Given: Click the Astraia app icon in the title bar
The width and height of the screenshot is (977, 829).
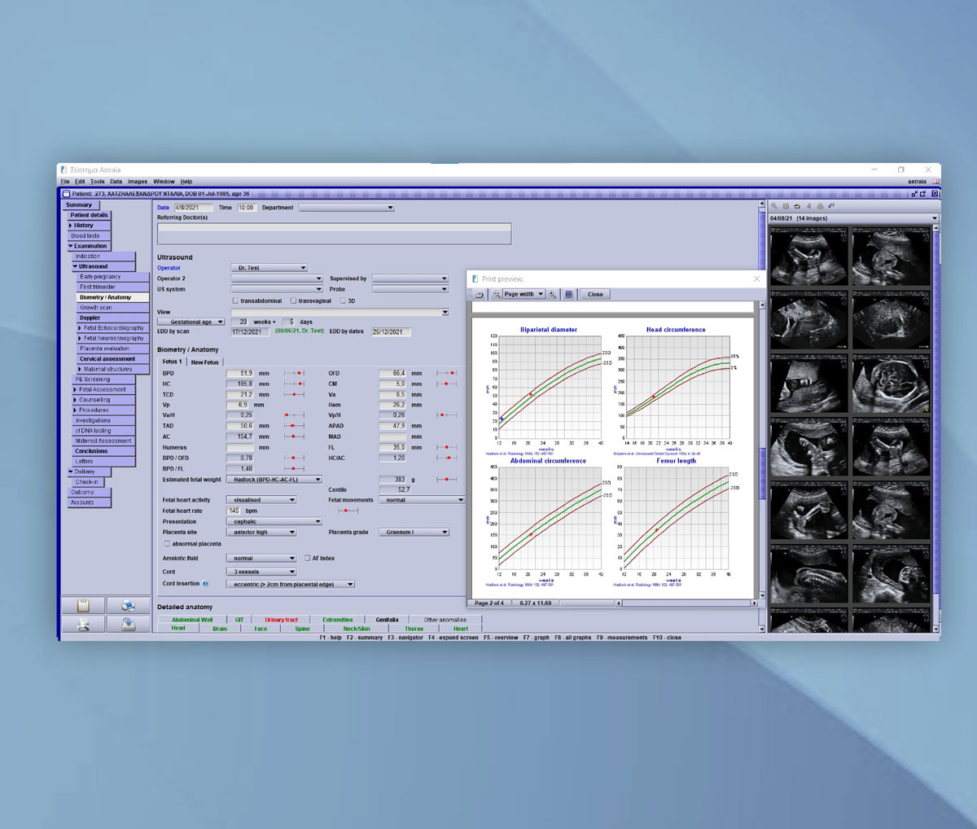Looking at the screenshot, I should pyautogui.click(x=64, y=170).
